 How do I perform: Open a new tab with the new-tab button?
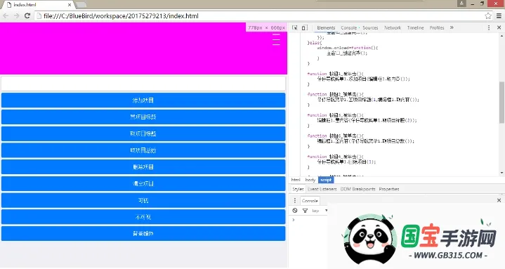pos(81,5)
